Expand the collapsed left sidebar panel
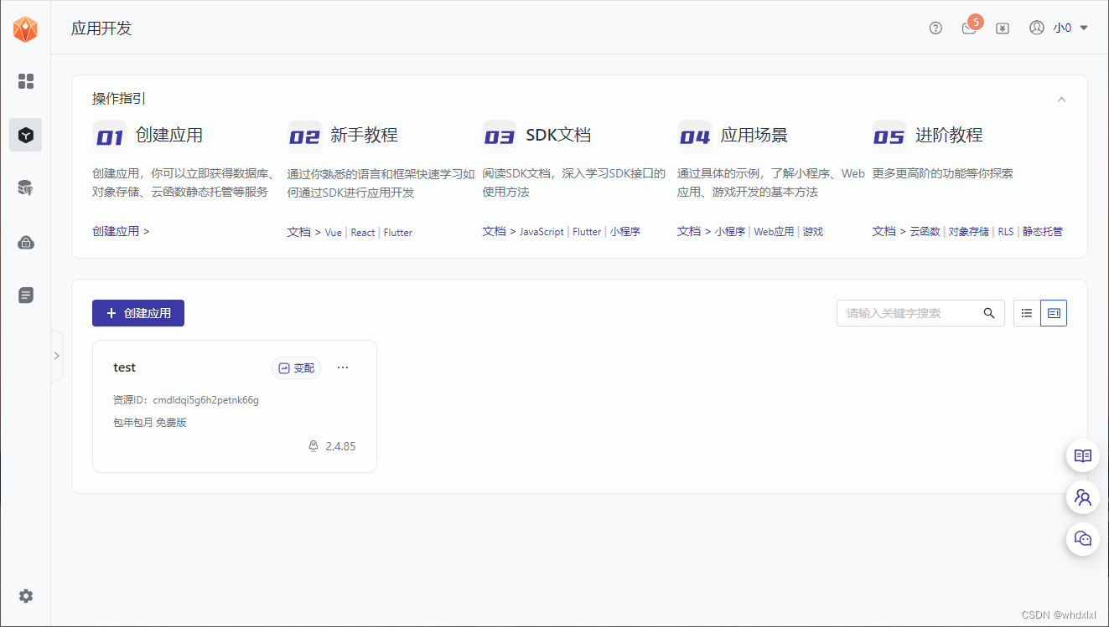The width and height of the screenshot is (1109, 627). tap(57, 355)
